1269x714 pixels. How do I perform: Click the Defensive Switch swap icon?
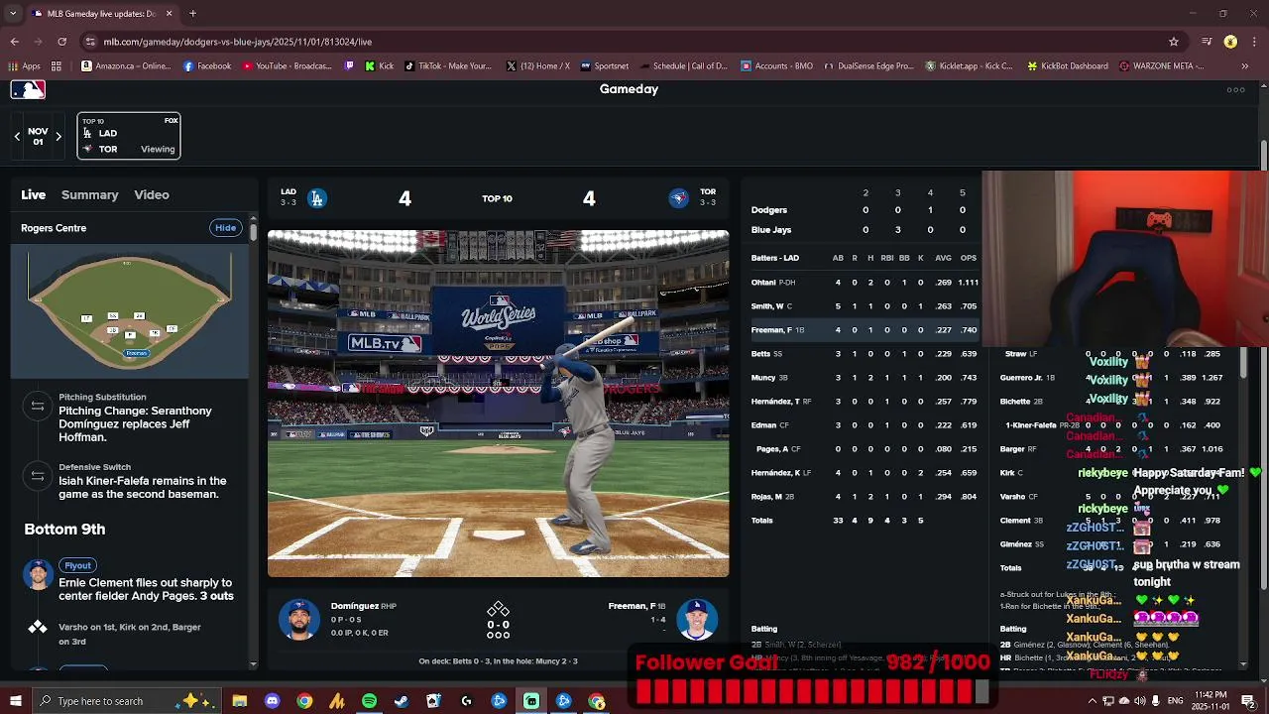[38, 475]
